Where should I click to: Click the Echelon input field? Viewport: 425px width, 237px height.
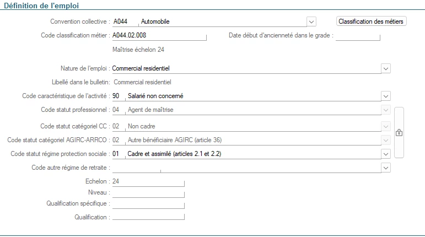coord(148,181)
